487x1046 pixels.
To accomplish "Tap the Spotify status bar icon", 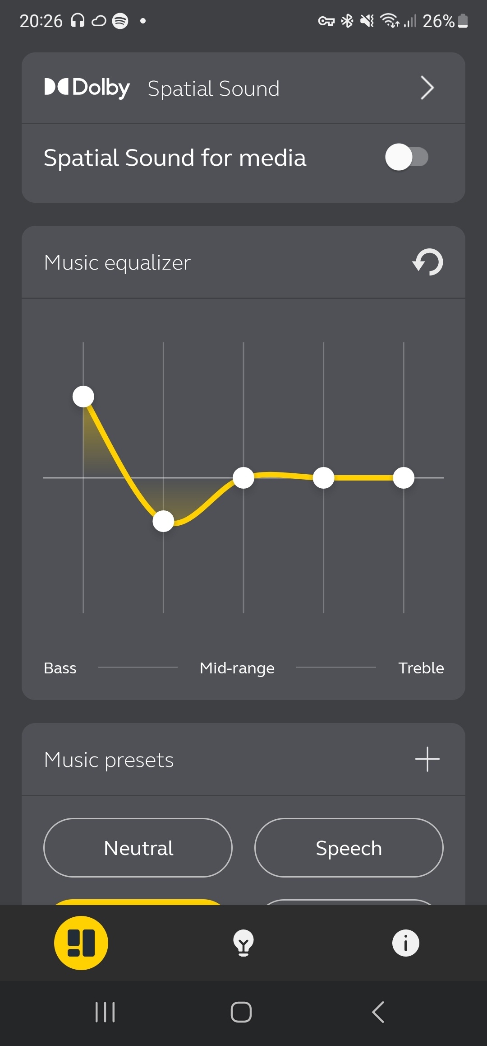I will coord(120,21).
